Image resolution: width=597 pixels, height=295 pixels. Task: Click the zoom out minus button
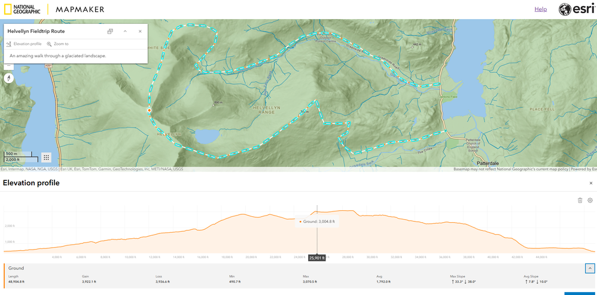point(8,64)
